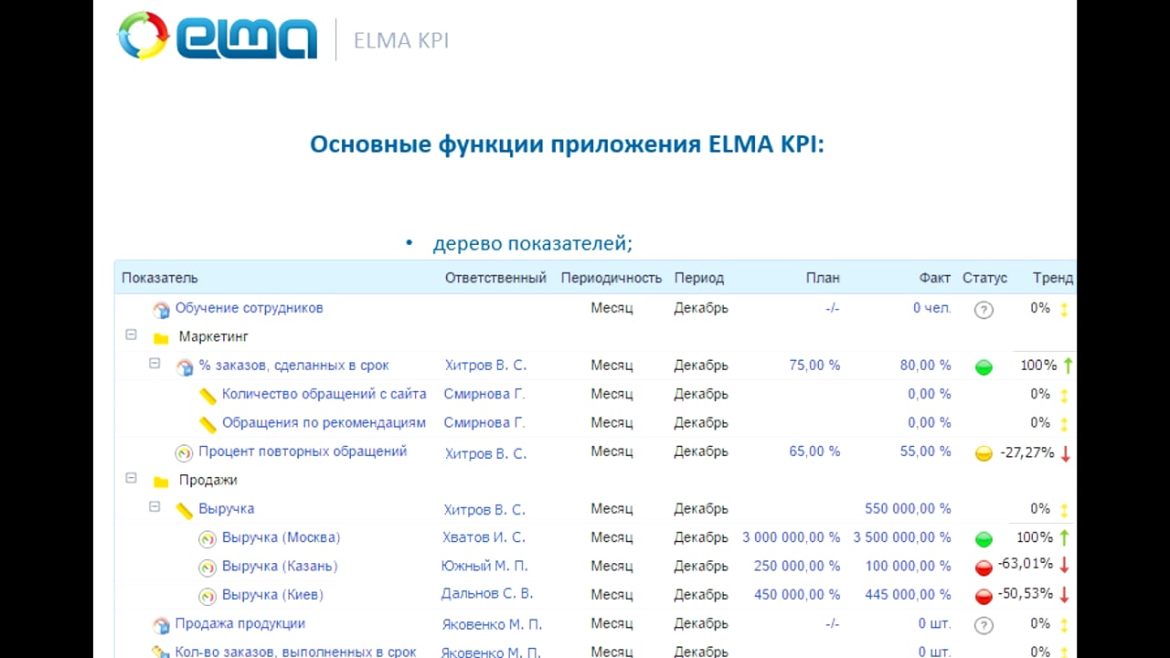Image resolution: width=1170 pixels, height=658 pixels.
Task: Click icon beside Продажа продукции
Action: 162,625
